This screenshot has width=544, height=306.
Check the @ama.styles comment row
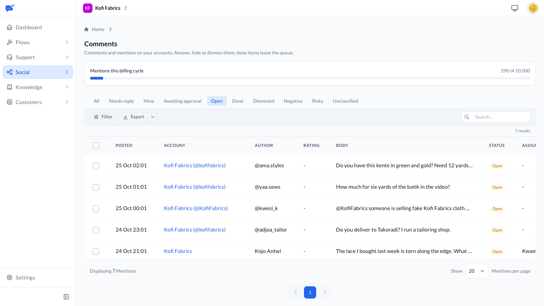pyautogui.click(x=96, y=166)
